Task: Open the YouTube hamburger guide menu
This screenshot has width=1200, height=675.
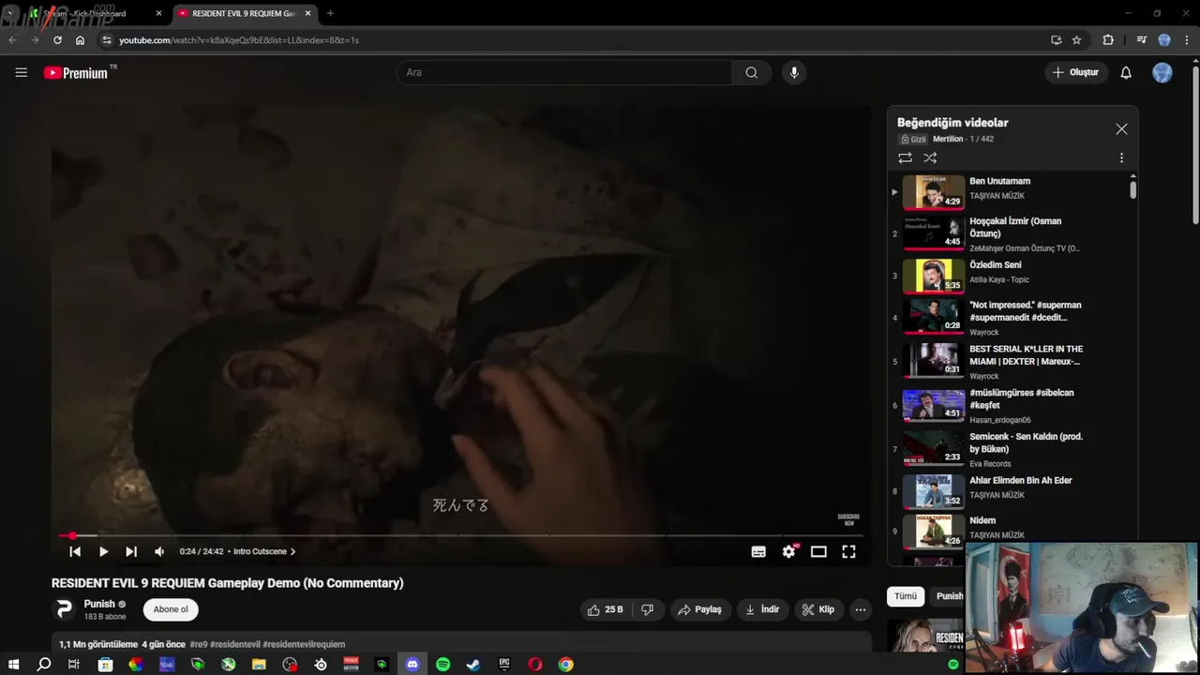Action: [21, 72]
